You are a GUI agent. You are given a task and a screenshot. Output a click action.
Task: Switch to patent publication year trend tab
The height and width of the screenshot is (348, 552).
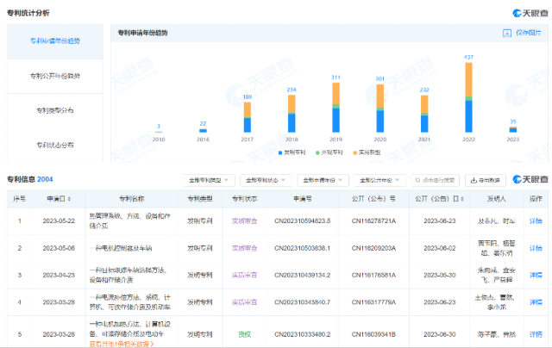tap(55, 76)
